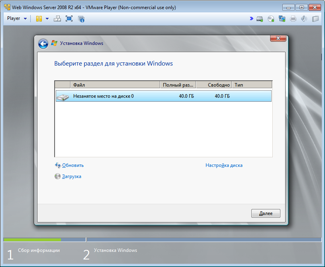Click the Свободно column header
The height and width of the screenshot is (267, 325).
[x=214, y=85]
